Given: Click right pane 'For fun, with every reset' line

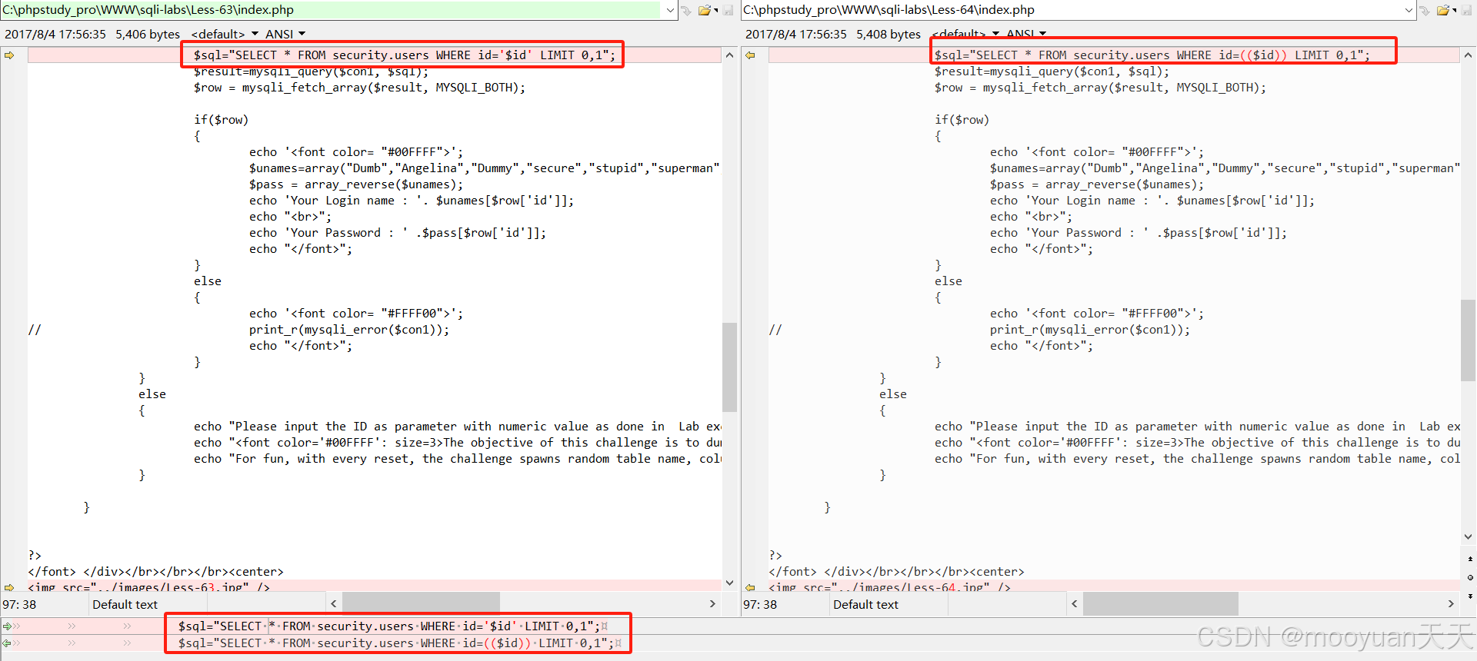Looking at the screenshot, I should [1197, 459].
